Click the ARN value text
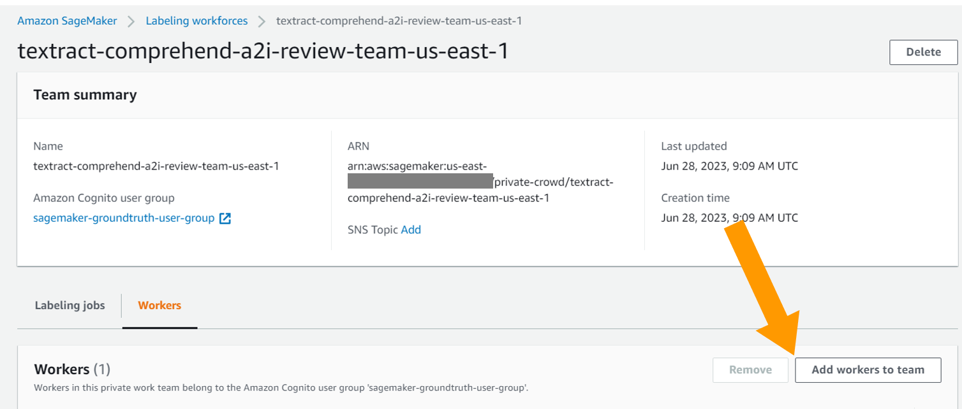 (480, 182)
